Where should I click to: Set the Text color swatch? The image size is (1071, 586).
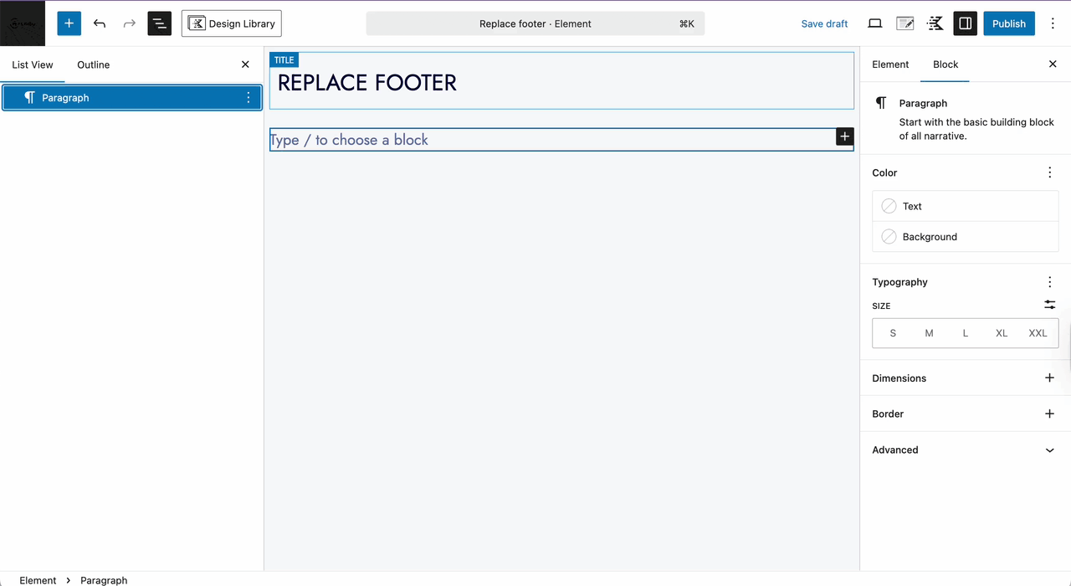889,206
